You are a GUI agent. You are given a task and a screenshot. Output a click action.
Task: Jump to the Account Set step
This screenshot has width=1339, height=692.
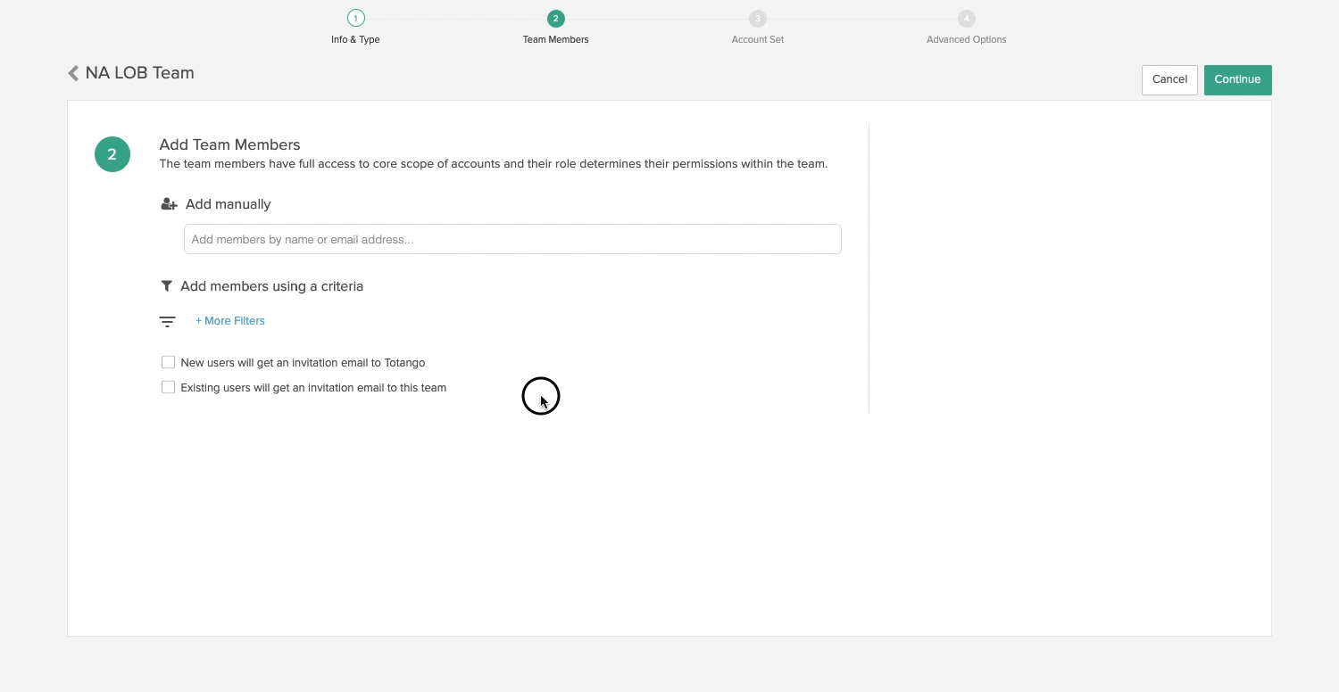757,39
